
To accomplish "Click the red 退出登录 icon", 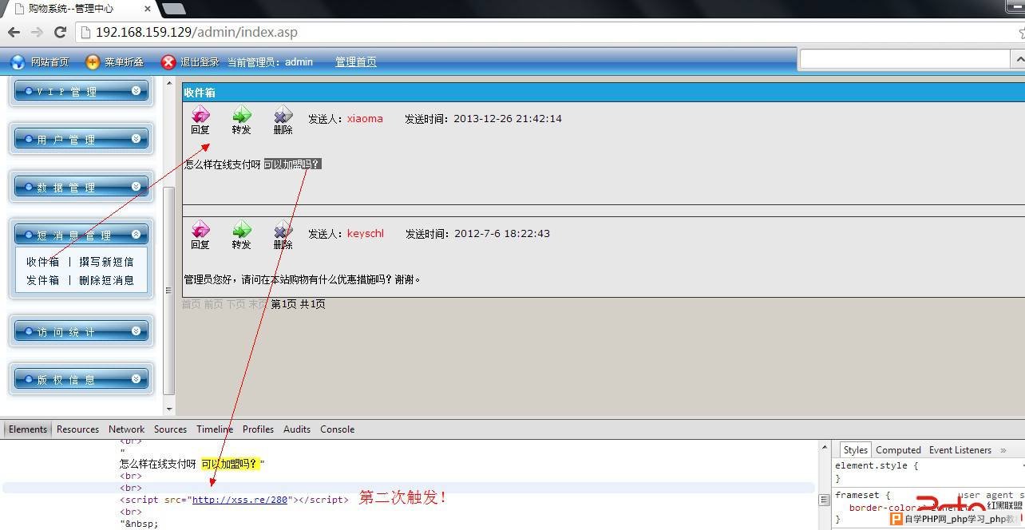I will point(168,62).
